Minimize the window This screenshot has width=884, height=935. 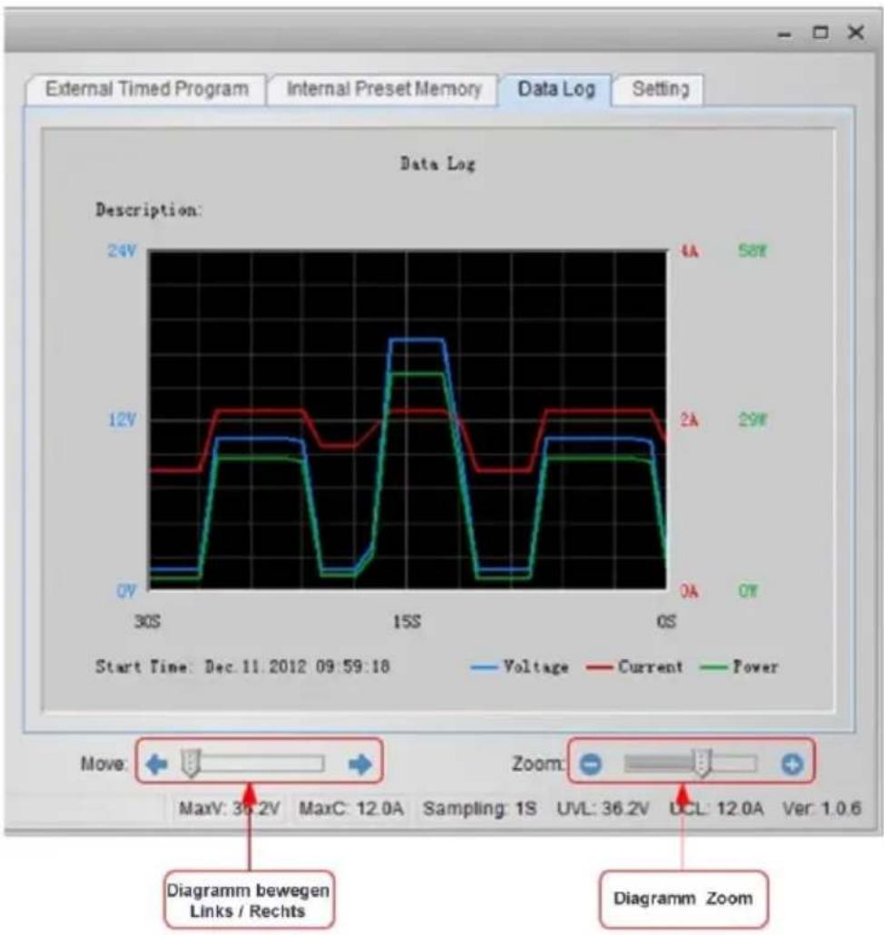(785, 34)
